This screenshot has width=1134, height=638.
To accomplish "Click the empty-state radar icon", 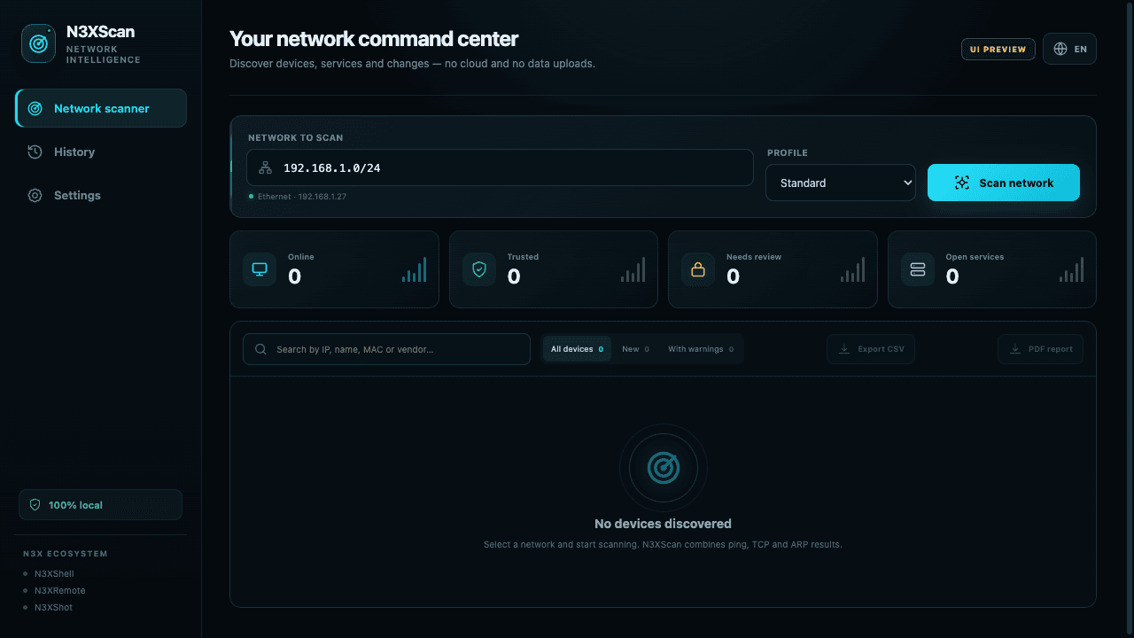I will coord(664,468).
